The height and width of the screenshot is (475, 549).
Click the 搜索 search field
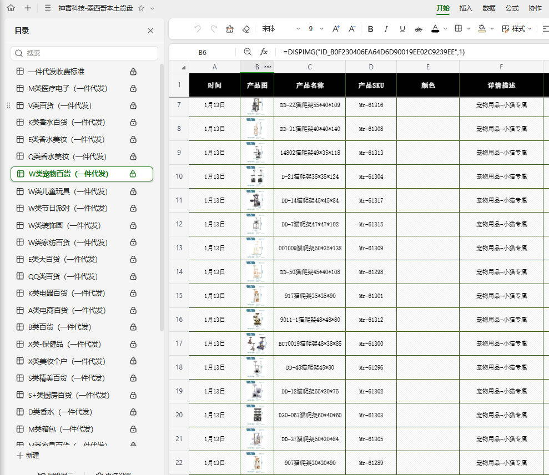84,53
